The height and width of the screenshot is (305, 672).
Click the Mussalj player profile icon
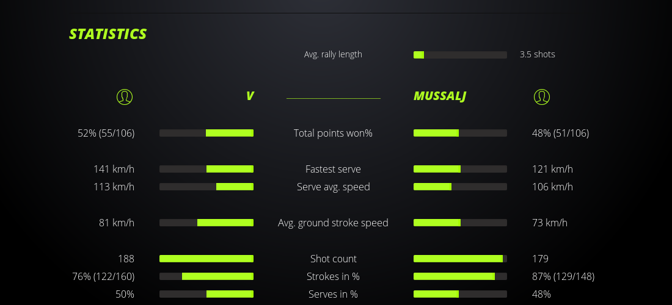pos(542,96)
